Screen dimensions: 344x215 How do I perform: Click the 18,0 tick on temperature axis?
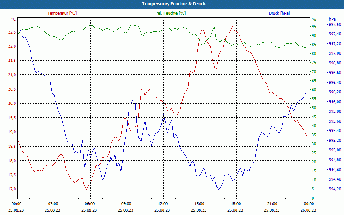(x=12, y=160)
